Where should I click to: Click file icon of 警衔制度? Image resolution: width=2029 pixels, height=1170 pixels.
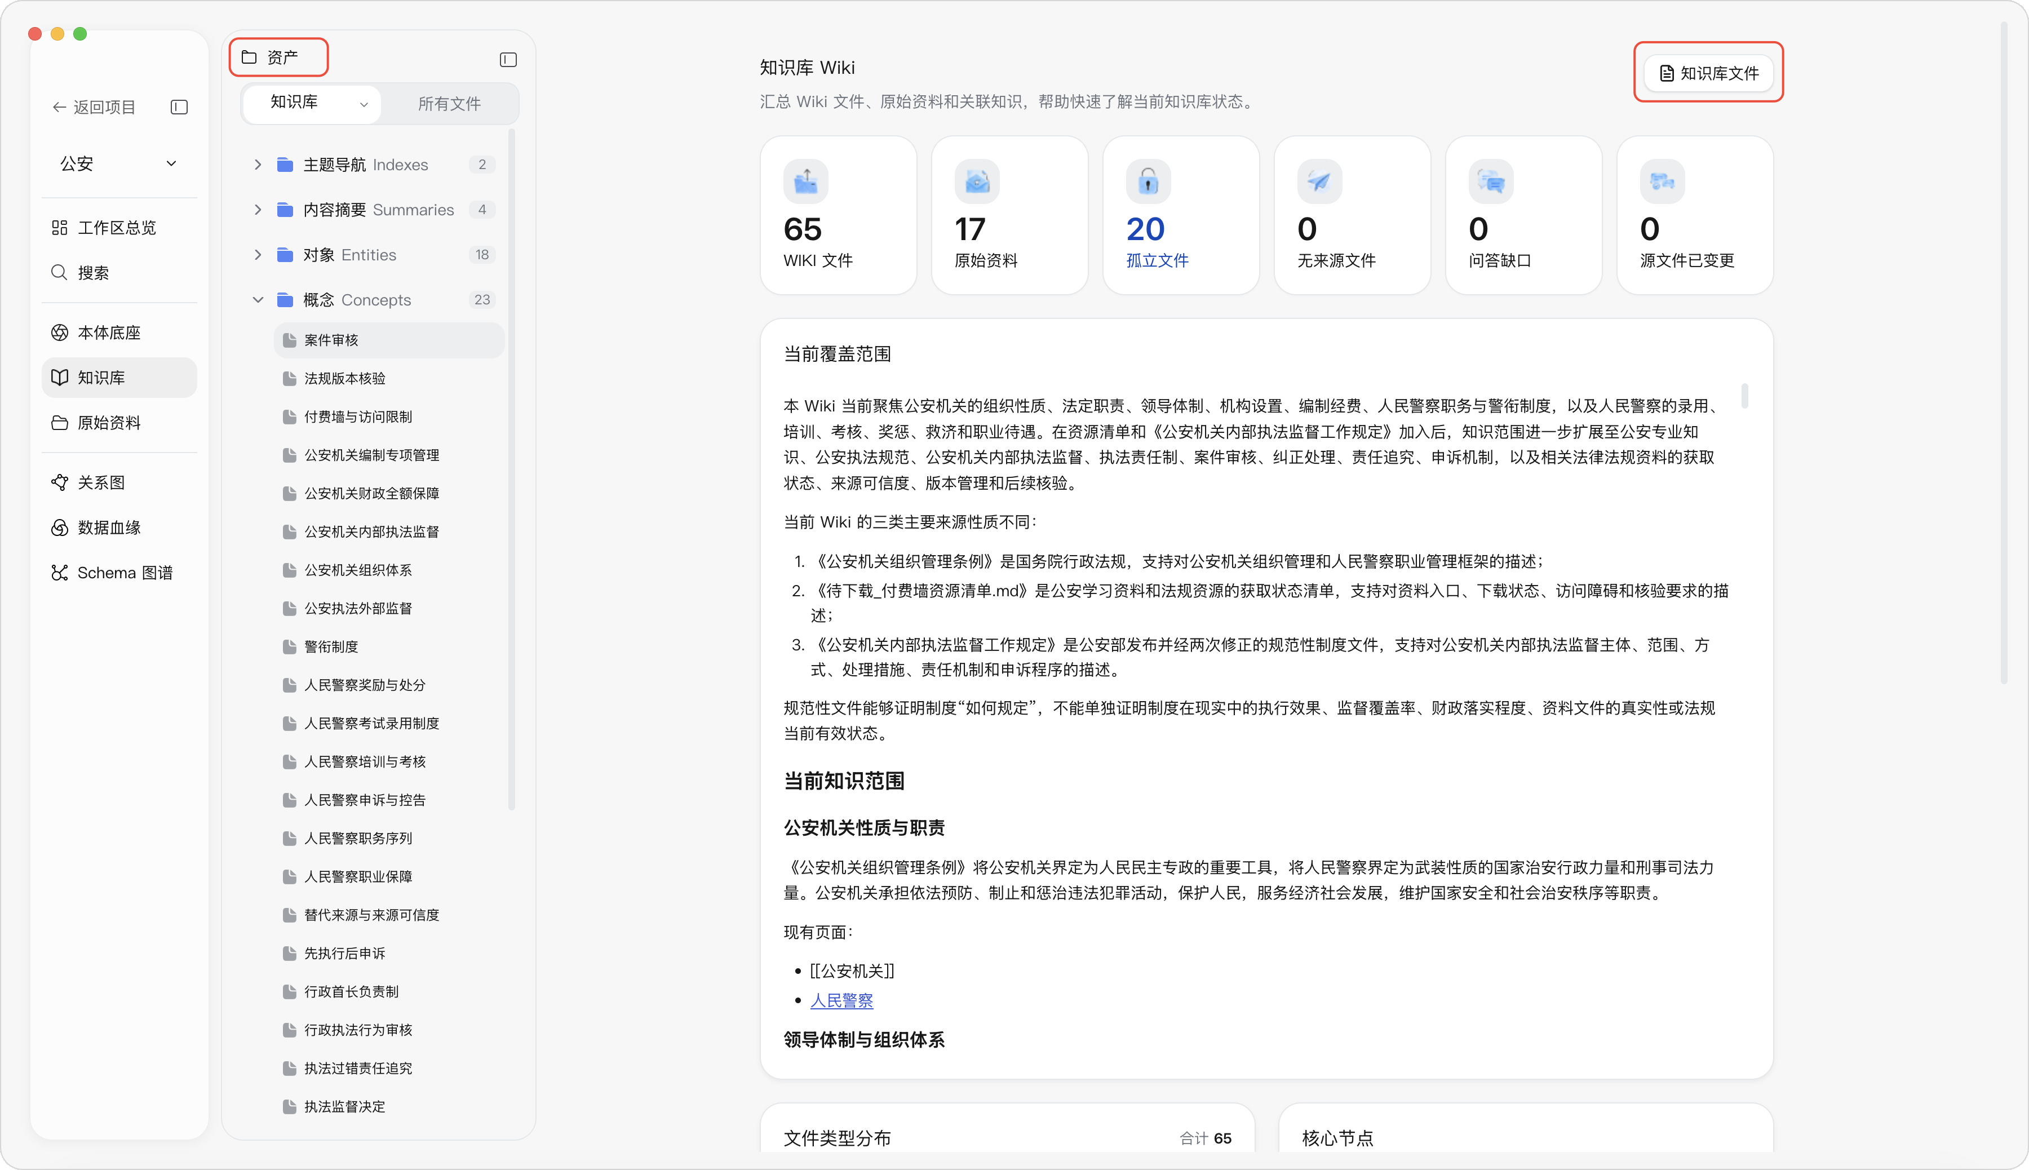(289, 647)
